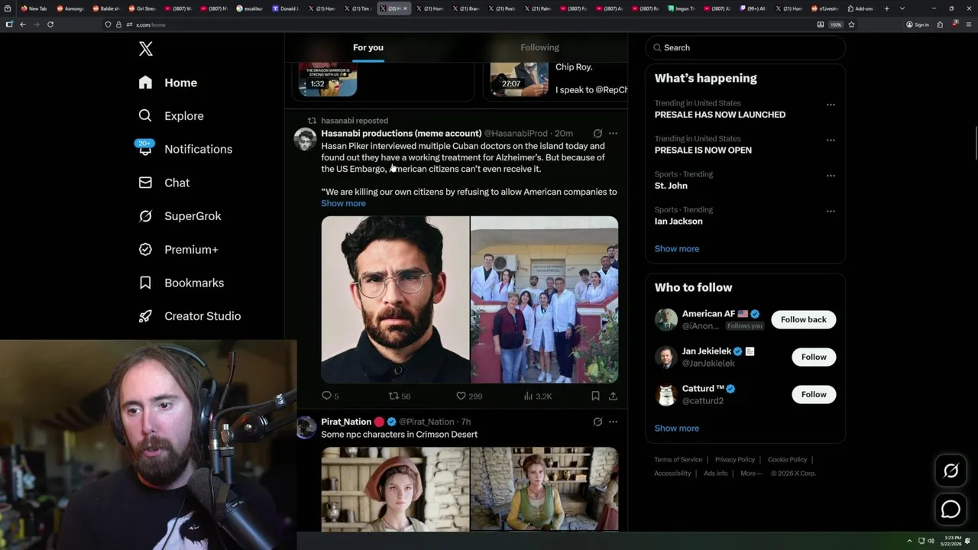Open the Privacy Policy link
The image size is (978, 550).
point(734,460)
